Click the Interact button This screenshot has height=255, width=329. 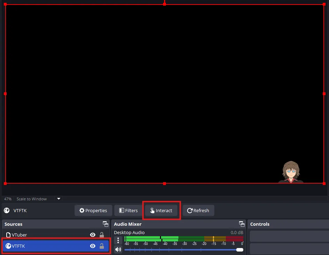click(161, 210)
